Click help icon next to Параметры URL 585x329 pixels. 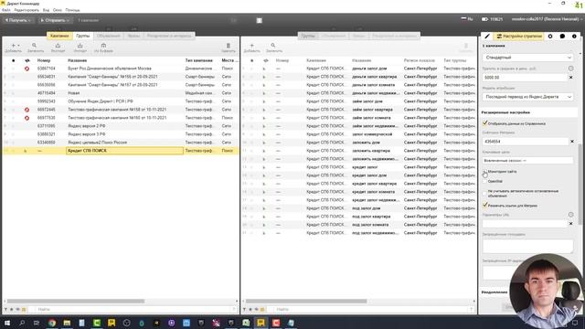[570, 215]
